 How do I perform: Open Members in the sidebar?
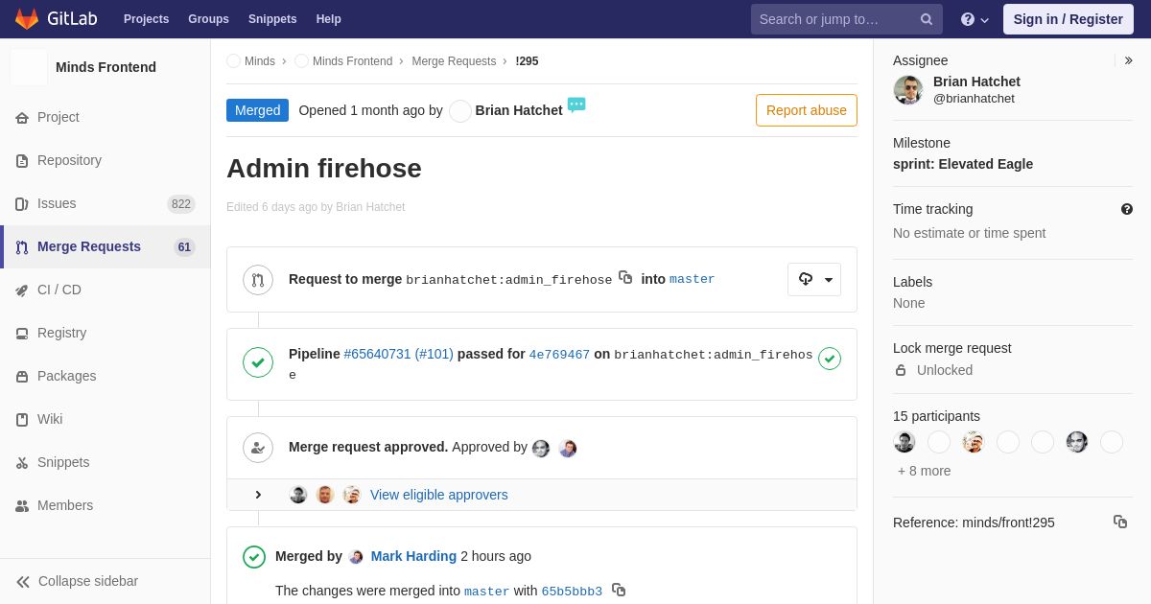(106, 505)
